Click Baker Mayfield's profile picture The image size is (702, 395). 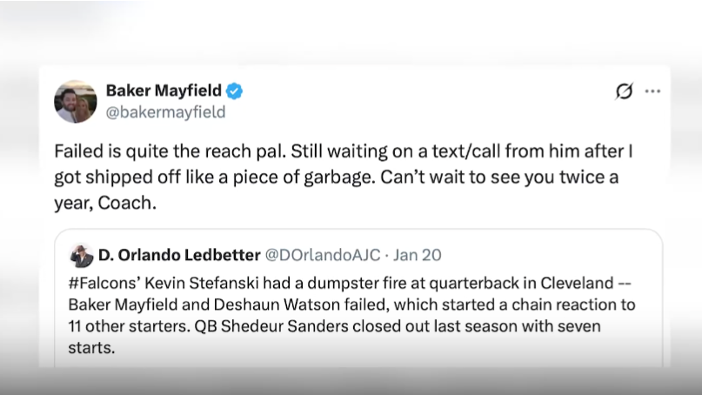75,102
